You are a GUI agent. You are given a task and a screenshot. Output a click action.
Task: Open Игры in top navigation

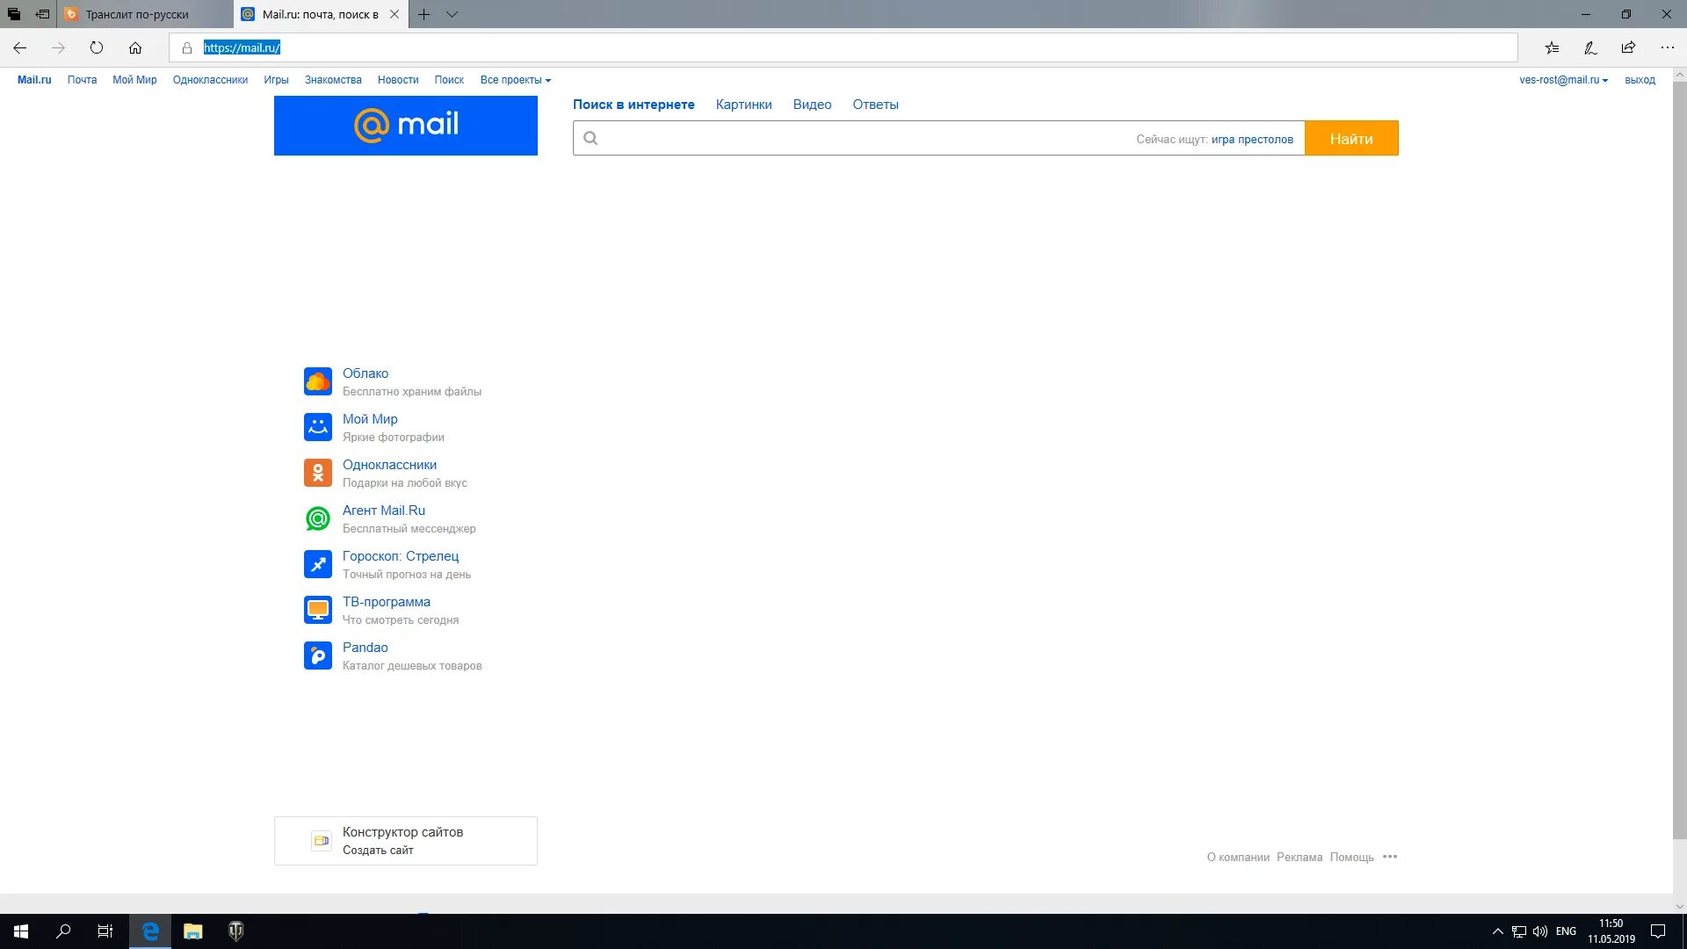tap(276, 80)
